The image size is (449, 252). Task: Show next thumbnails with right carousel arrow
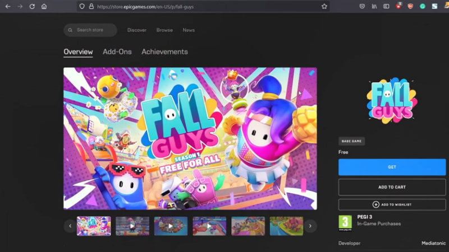[x=310, y=226]
